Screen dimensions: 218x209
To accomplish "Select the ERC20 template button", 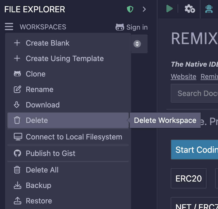I will [188, 178].
